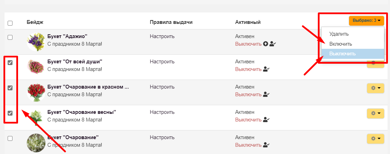The height and width of the screenshot is (154, 390).
Task: Open gear menu for "Очарование в красном"
Action: click(x=375, y=88)
